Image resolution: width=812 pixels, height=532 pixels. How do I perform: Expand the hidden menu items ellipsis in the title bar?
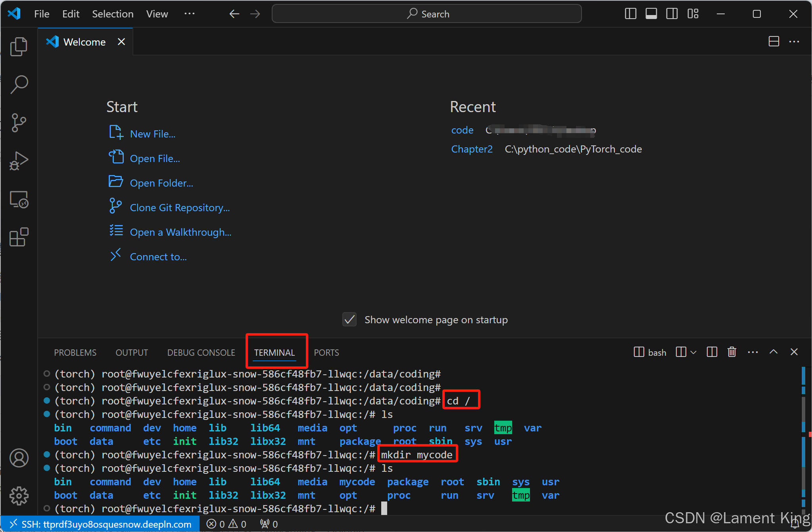point(189,14)
